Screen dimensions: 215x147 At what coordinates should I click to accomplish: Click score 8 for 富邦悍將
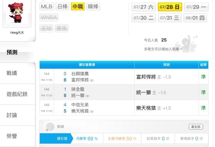pos(65,80)
